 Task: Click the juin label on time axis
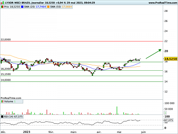point(143,132)
